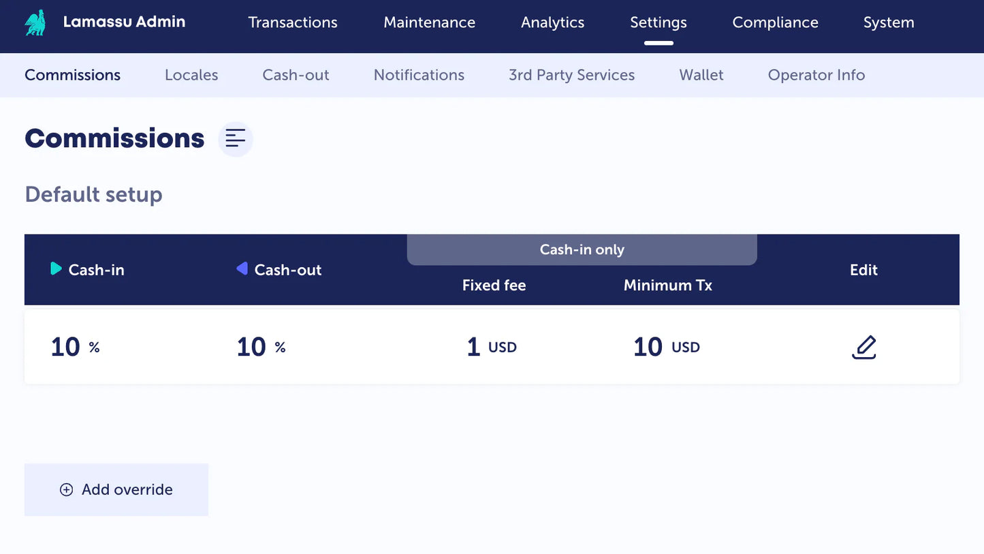
Task: Open the Operator Info tab
Action: click(x=816, y=75)
